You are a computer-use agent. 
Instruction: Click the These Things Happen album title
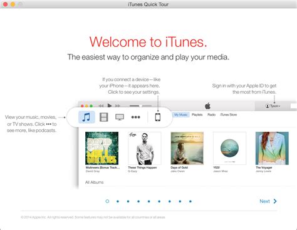(x=142, y=167)
